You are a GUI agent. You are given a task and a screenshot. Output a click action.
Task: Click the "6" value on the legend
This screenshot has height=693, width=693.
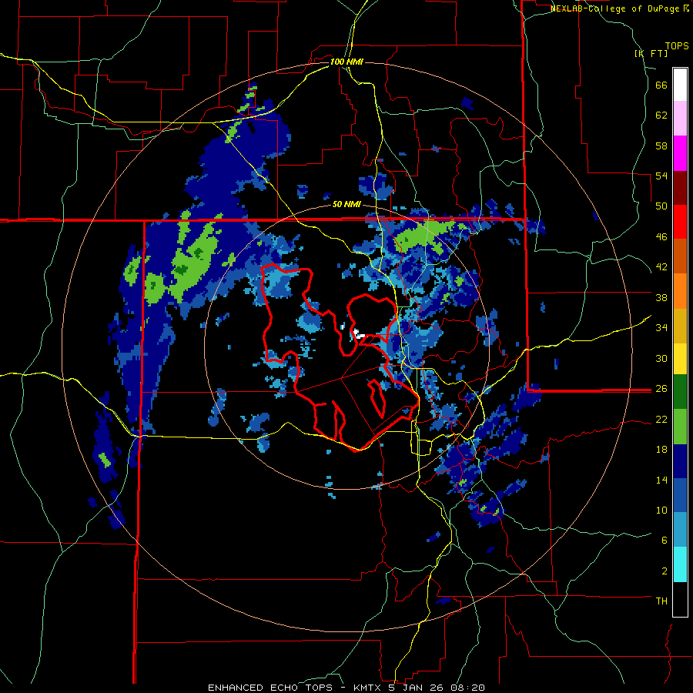665,541
